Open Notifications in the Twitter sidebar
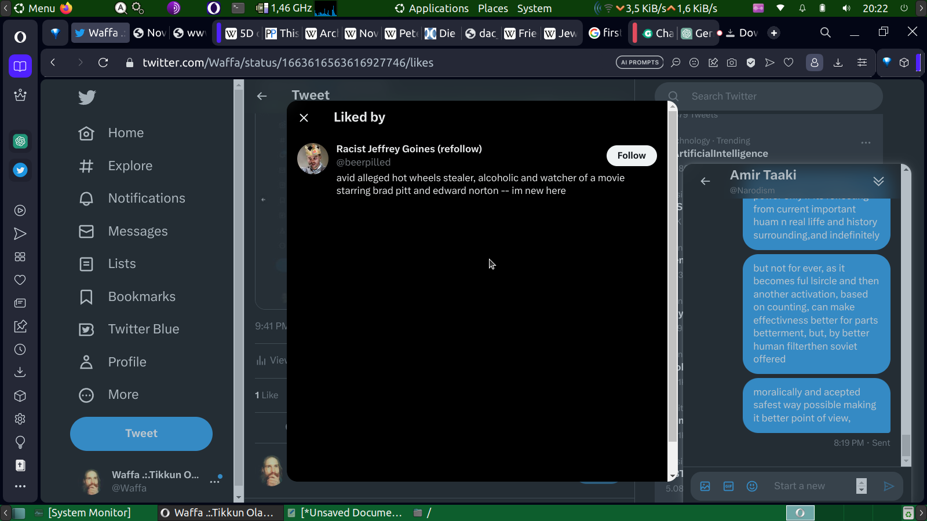927x521 pixels. [132, 199]
